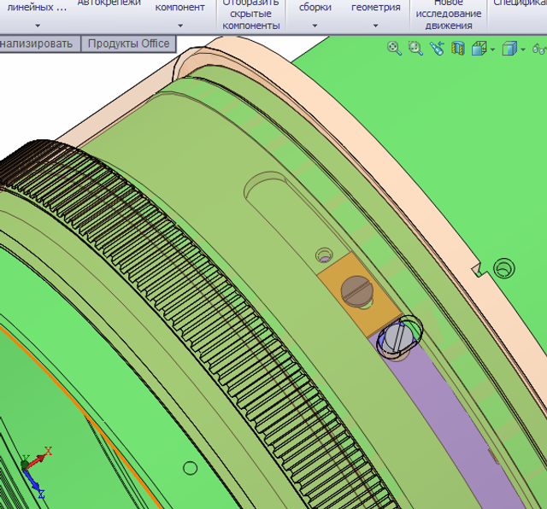Select the gray slotted screw in the slot

397,338
